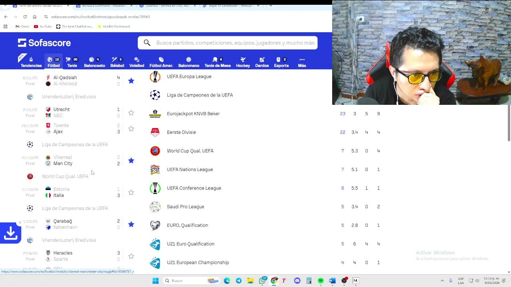Open Fútbol Amer. sport icon
Viewport: 511px width, 287px height.
(x=161, y=62)
